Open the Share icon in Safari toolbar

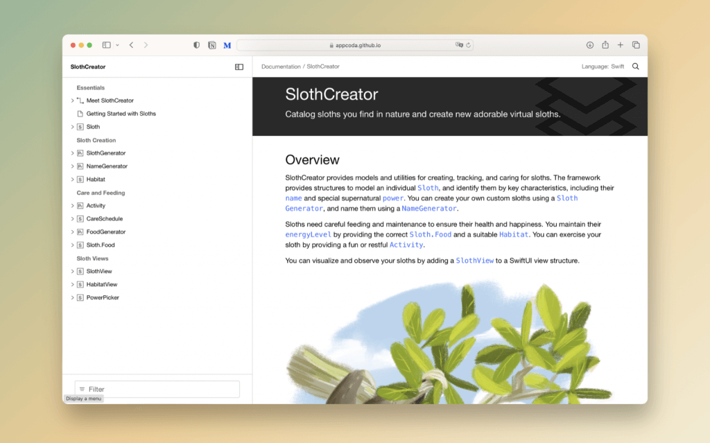tap(605, 45)
